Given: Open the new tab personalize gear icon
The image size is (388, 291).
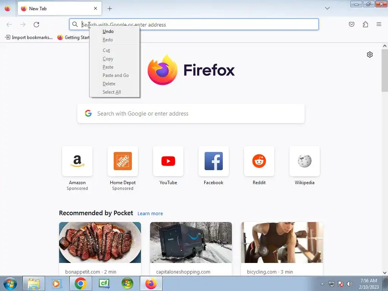Looking at the screenshot, I should click(370, 55).
